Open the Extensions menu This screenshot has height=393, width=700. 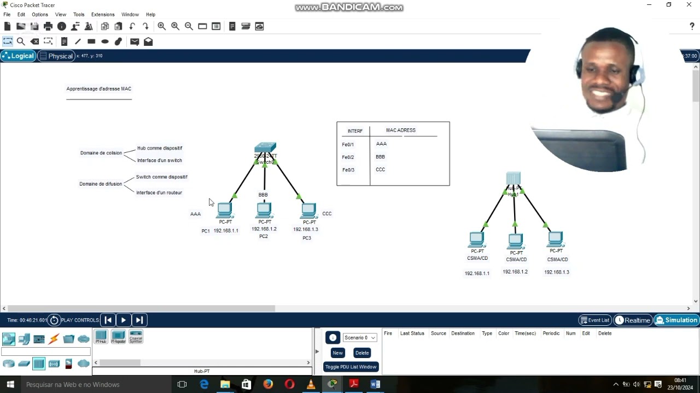click(103, 15)
